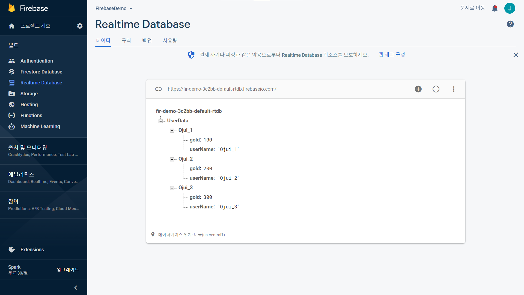The height and width of the screenshot is (295, 524).
Task: Collapse the Ojui_3 node
Action: pos(172,188)
